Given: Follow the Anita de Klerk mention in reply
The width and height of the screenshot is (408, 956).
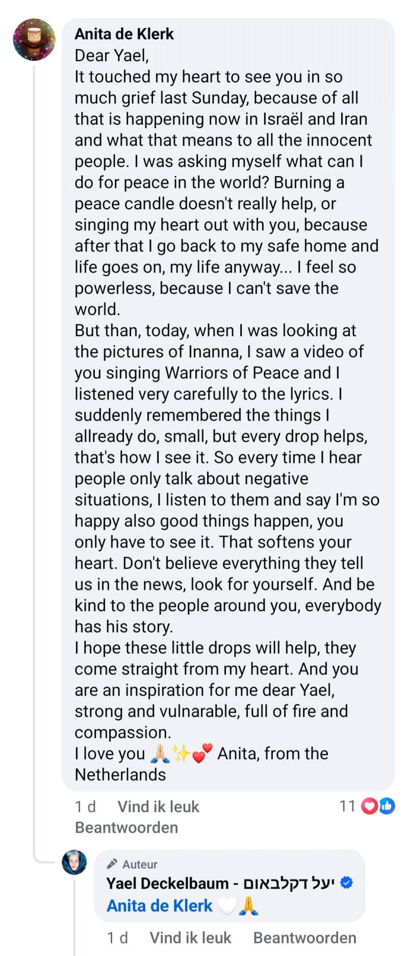Looking at the screenshot, I should 159,905.
